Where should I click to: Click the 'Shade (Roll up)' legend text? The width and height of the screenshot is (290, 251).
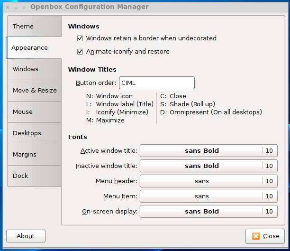192,104
